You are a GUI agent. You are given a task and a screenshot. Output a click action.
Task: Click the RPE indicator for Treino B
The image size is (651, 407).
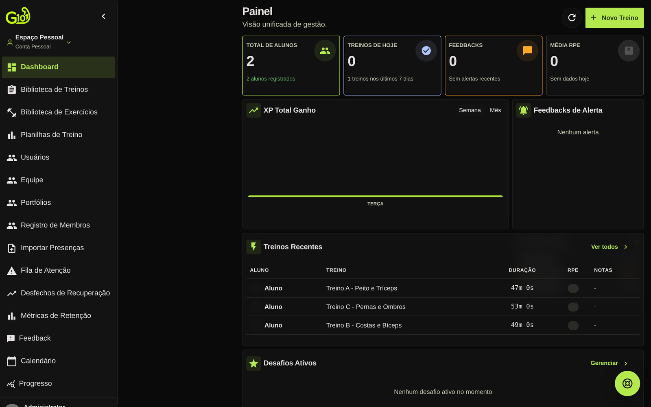click(573, 326)
